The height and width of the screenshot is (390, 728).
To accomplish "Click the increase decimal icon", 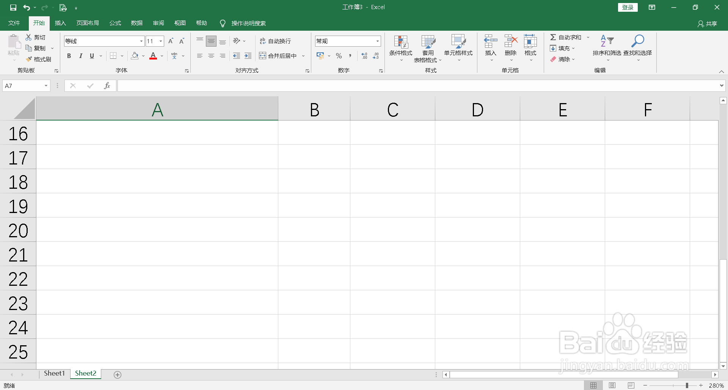I will [x=364, y=56].
